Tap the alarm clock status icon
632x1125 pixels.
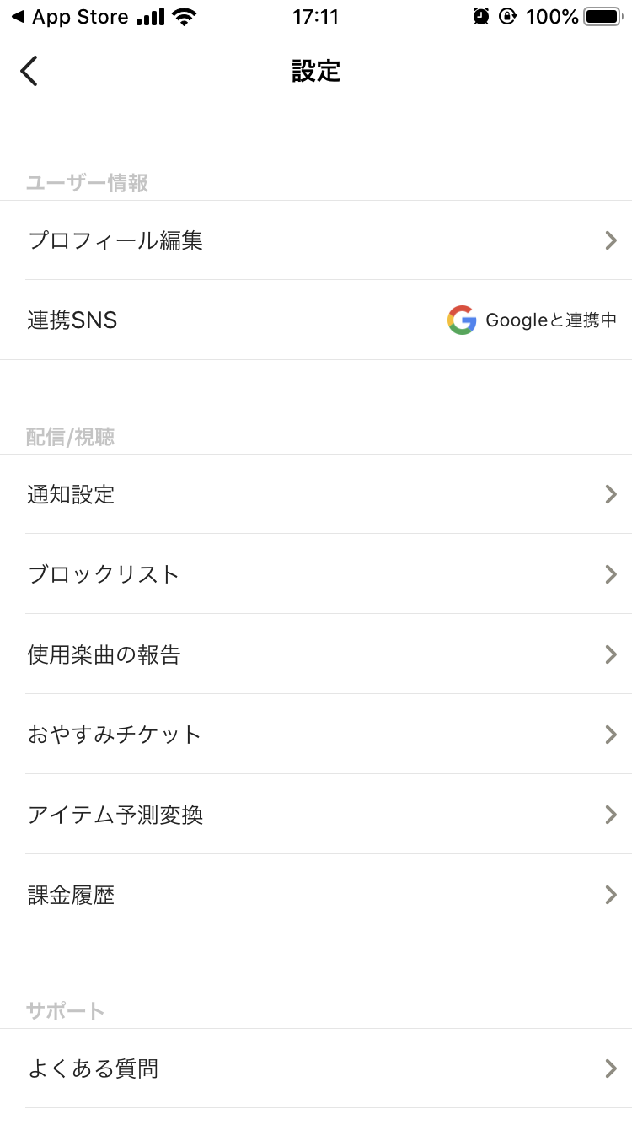[x=481, y=16]
